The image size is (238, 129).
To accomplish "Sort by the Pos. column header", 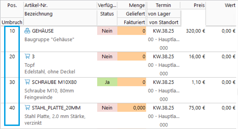I will point(12,5).
